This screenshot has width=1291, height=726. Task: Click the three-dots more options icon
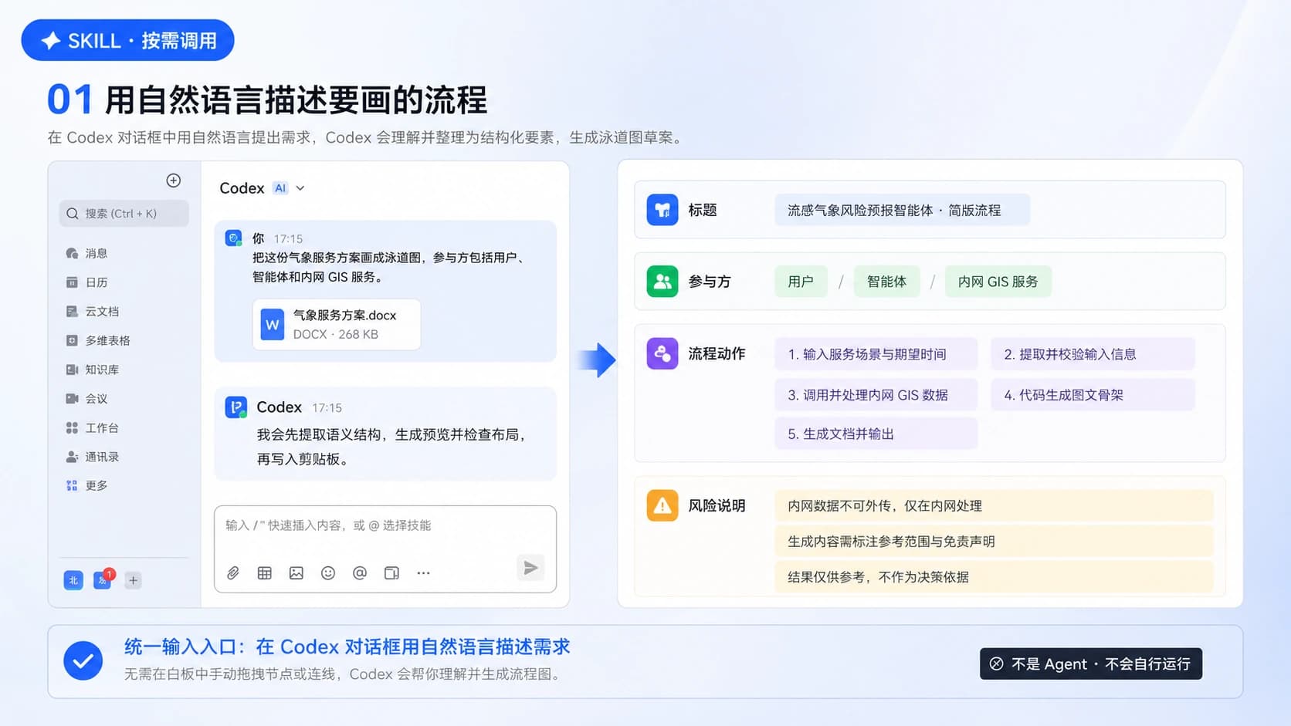click(x=423, y=572)
